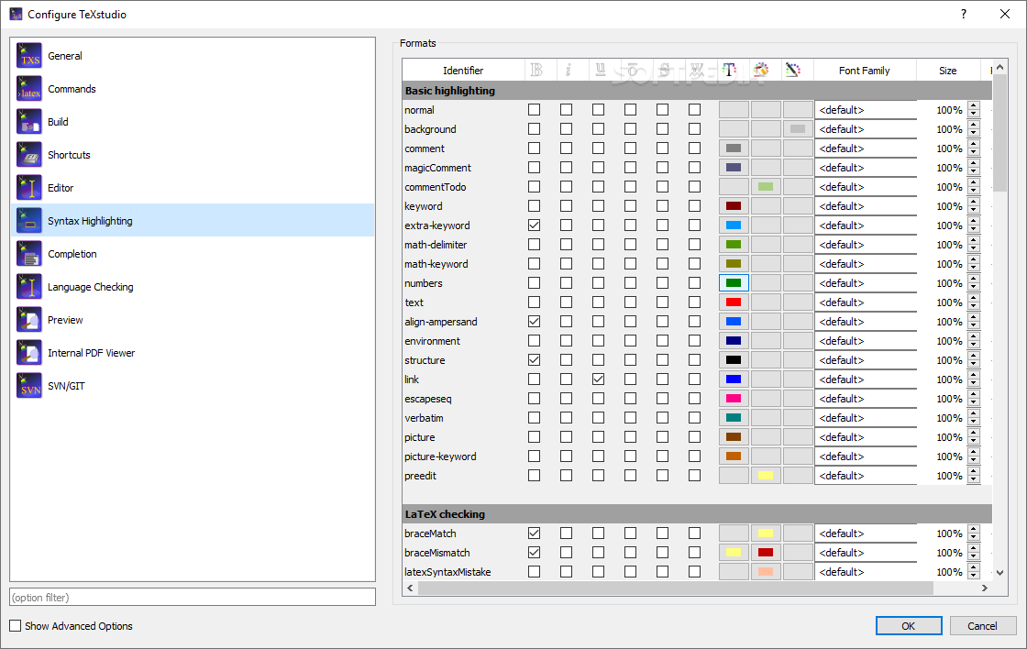The height and width of the screenshot is (649, 1027).
Task: Click the option filter input field
Action: (193, 598)
